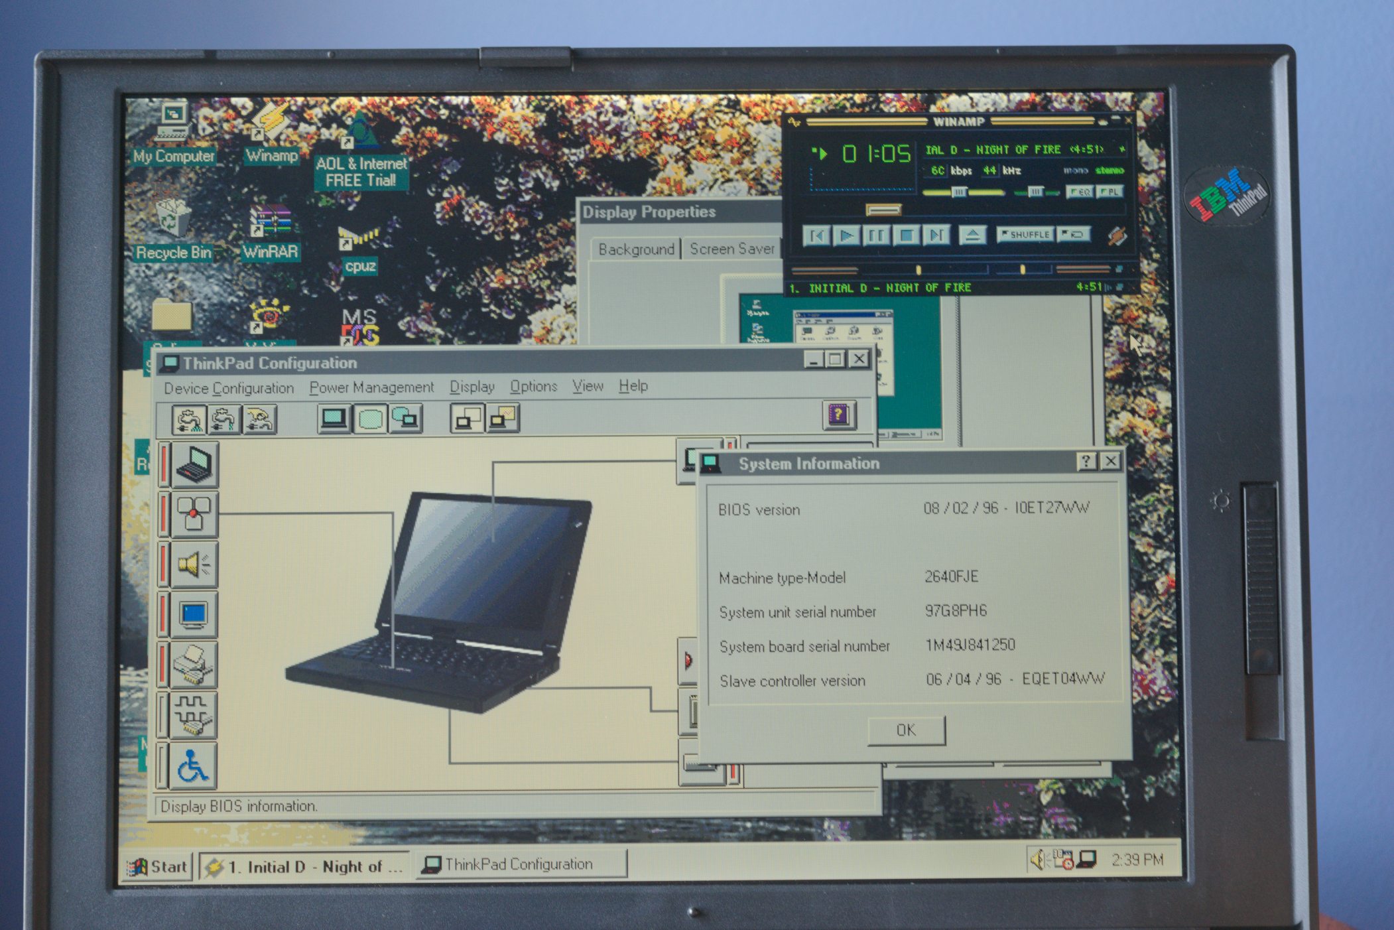This screenshot has height=930, width=1394.
Task: Toggle Winamp PL playlist window button
Action: 1110,192
